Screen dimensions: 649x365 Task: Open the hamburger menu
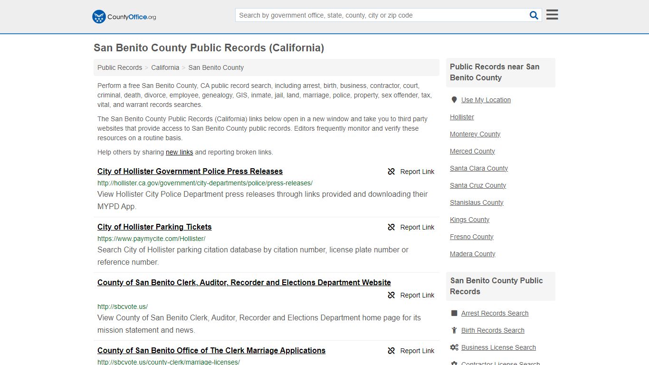point(552,15)
